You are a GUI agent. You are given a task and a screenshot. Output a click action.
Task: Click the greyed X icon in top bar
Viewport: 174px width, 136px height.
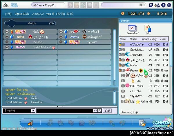(x=96, y=5)
